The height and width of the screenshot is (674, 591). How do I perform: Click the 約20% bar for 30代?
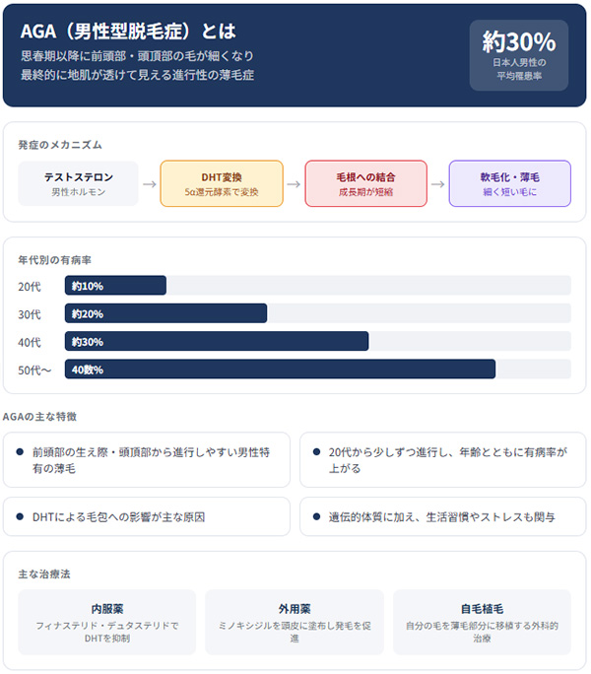pos(165,313)
